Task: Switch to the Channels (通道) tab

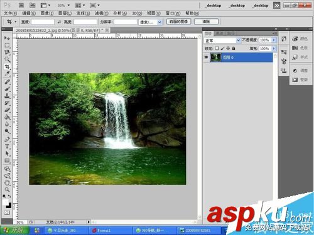Action: 219,33
